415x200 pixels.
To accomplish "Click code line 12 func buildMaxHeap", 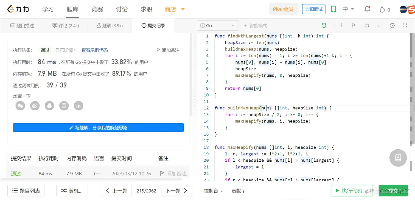I will (273, 108).
